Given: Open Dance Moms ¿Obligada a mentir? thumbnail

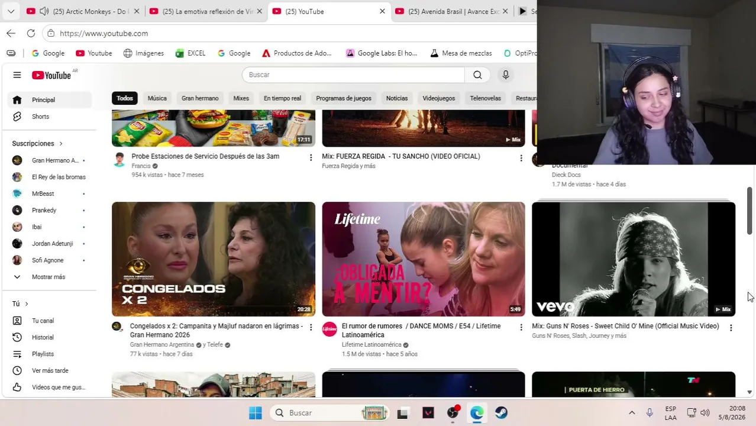Looking at the screenshot, I should click(424, 259).
